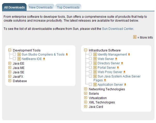This screenshot has height=123, width=156.
Task: Click download arrow after Active Server Pages
Action: tap(105, 80)
